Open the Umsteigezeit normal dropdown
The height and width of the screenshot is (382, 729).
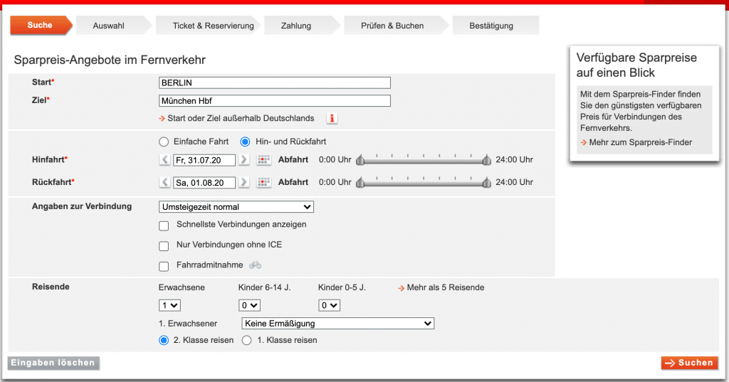pyautogui.click(x=236, y=207)
